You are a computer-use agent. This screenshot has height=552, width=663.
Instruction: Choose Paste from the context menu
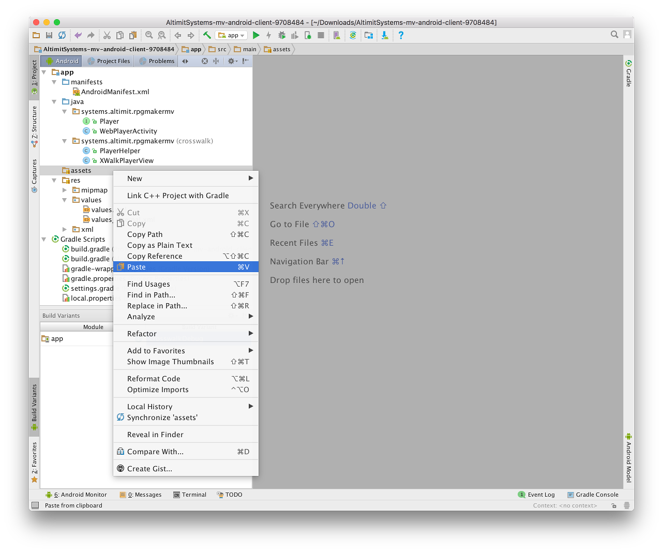[186, 267]
